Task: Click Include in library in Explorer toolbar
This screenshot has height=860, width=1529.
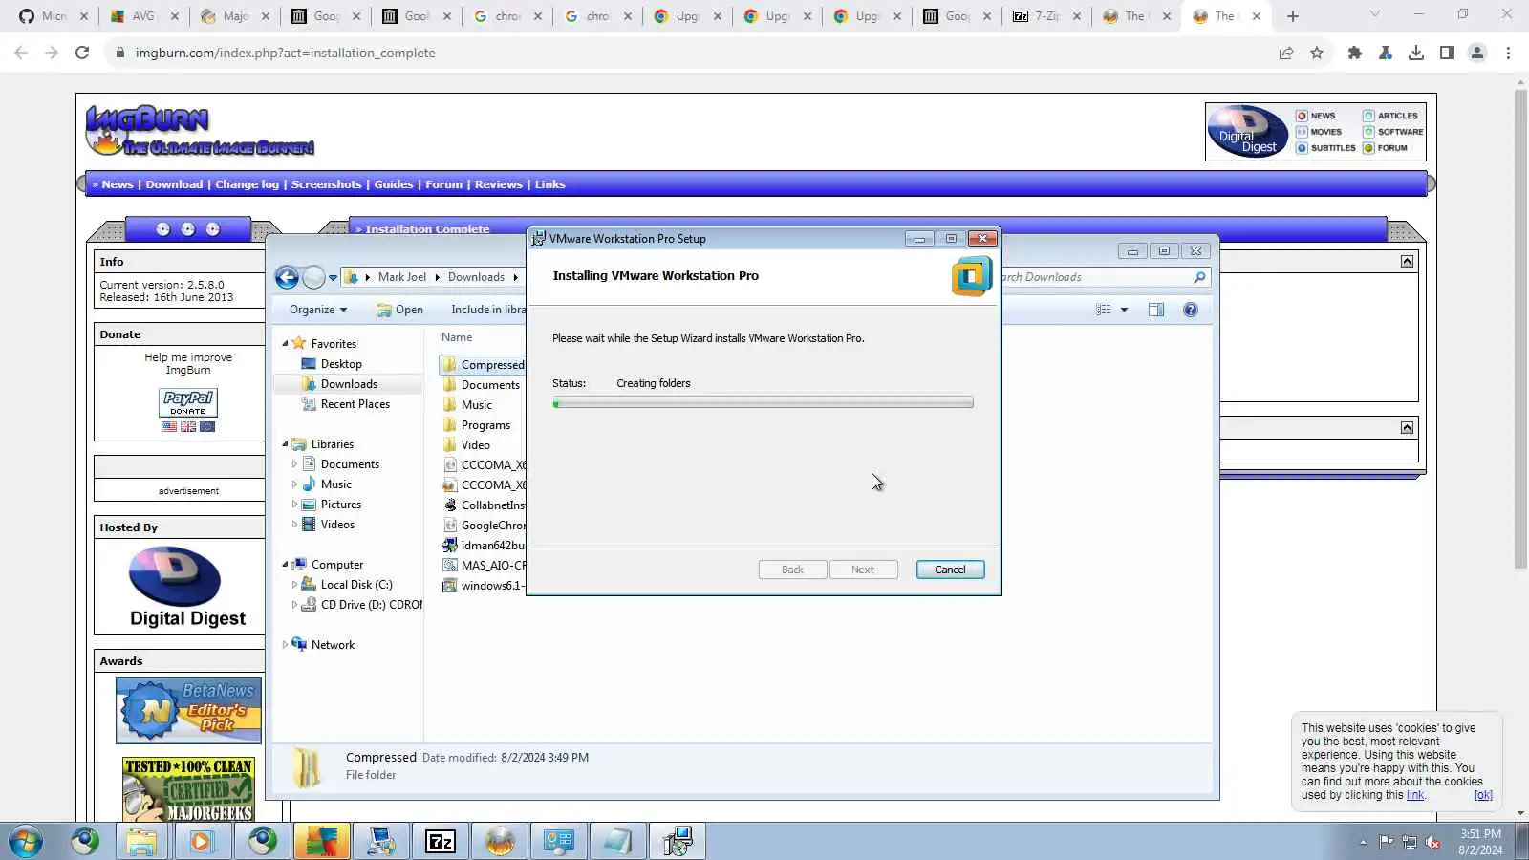Action: 488,310
